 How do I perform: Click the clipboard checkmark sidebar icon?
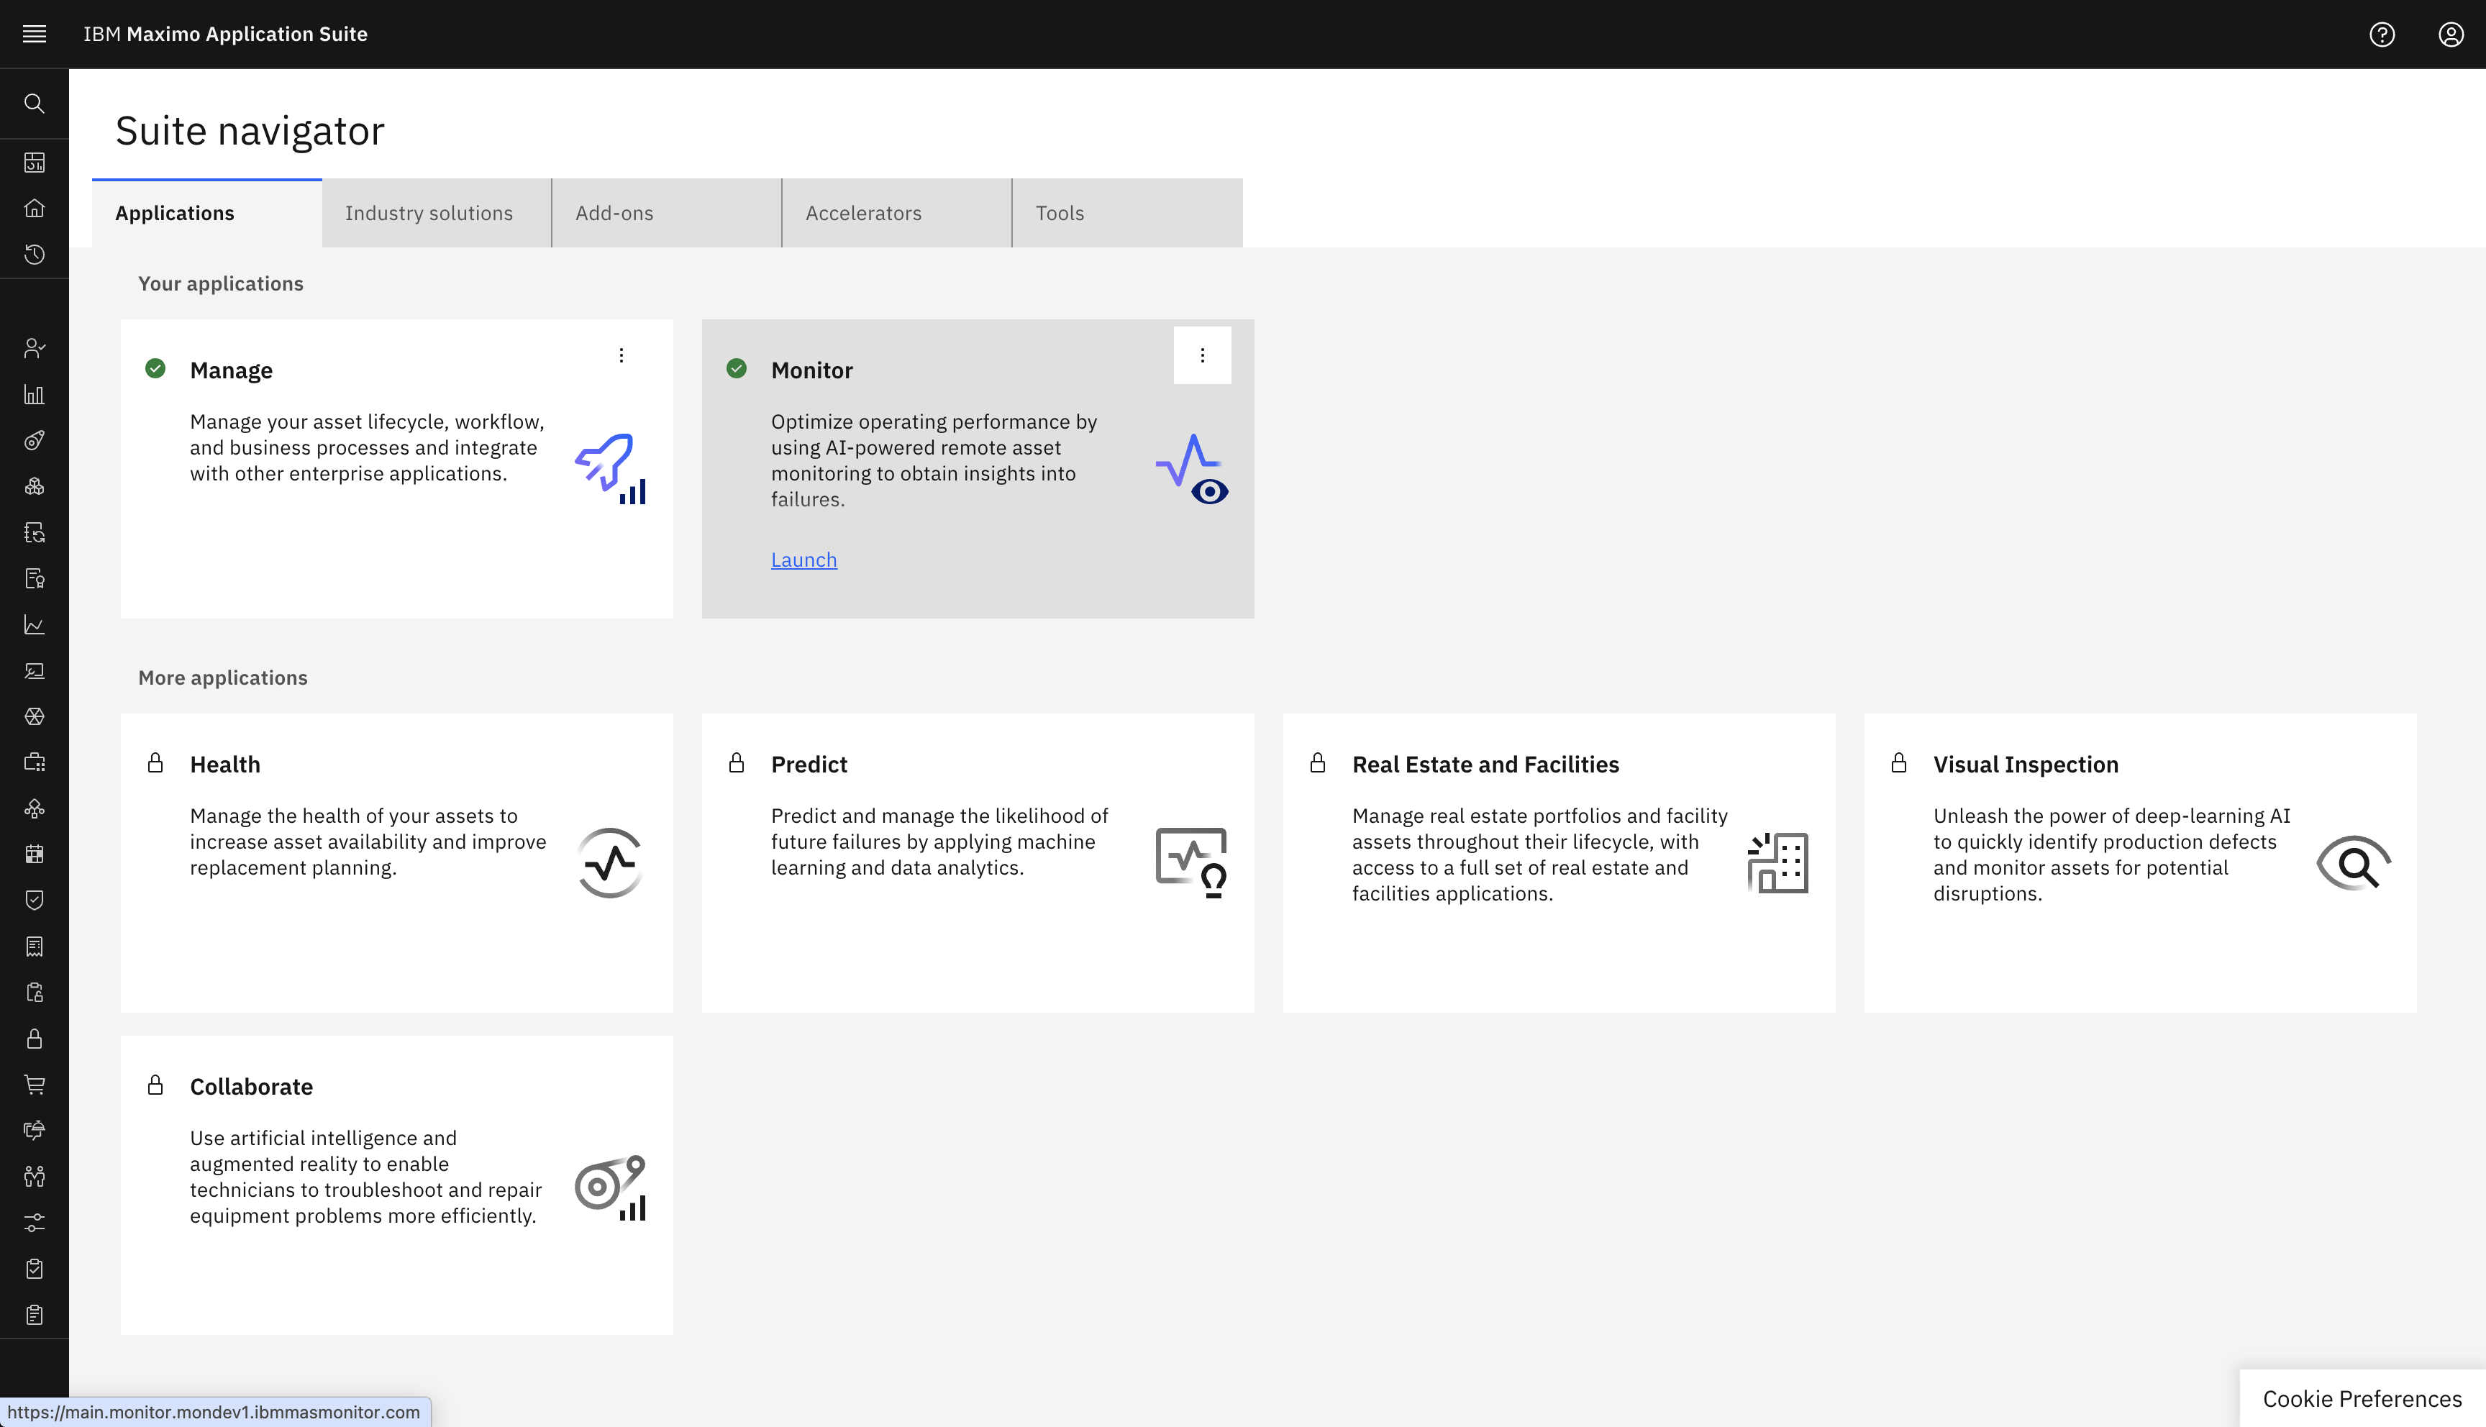tap(35, 1268)
